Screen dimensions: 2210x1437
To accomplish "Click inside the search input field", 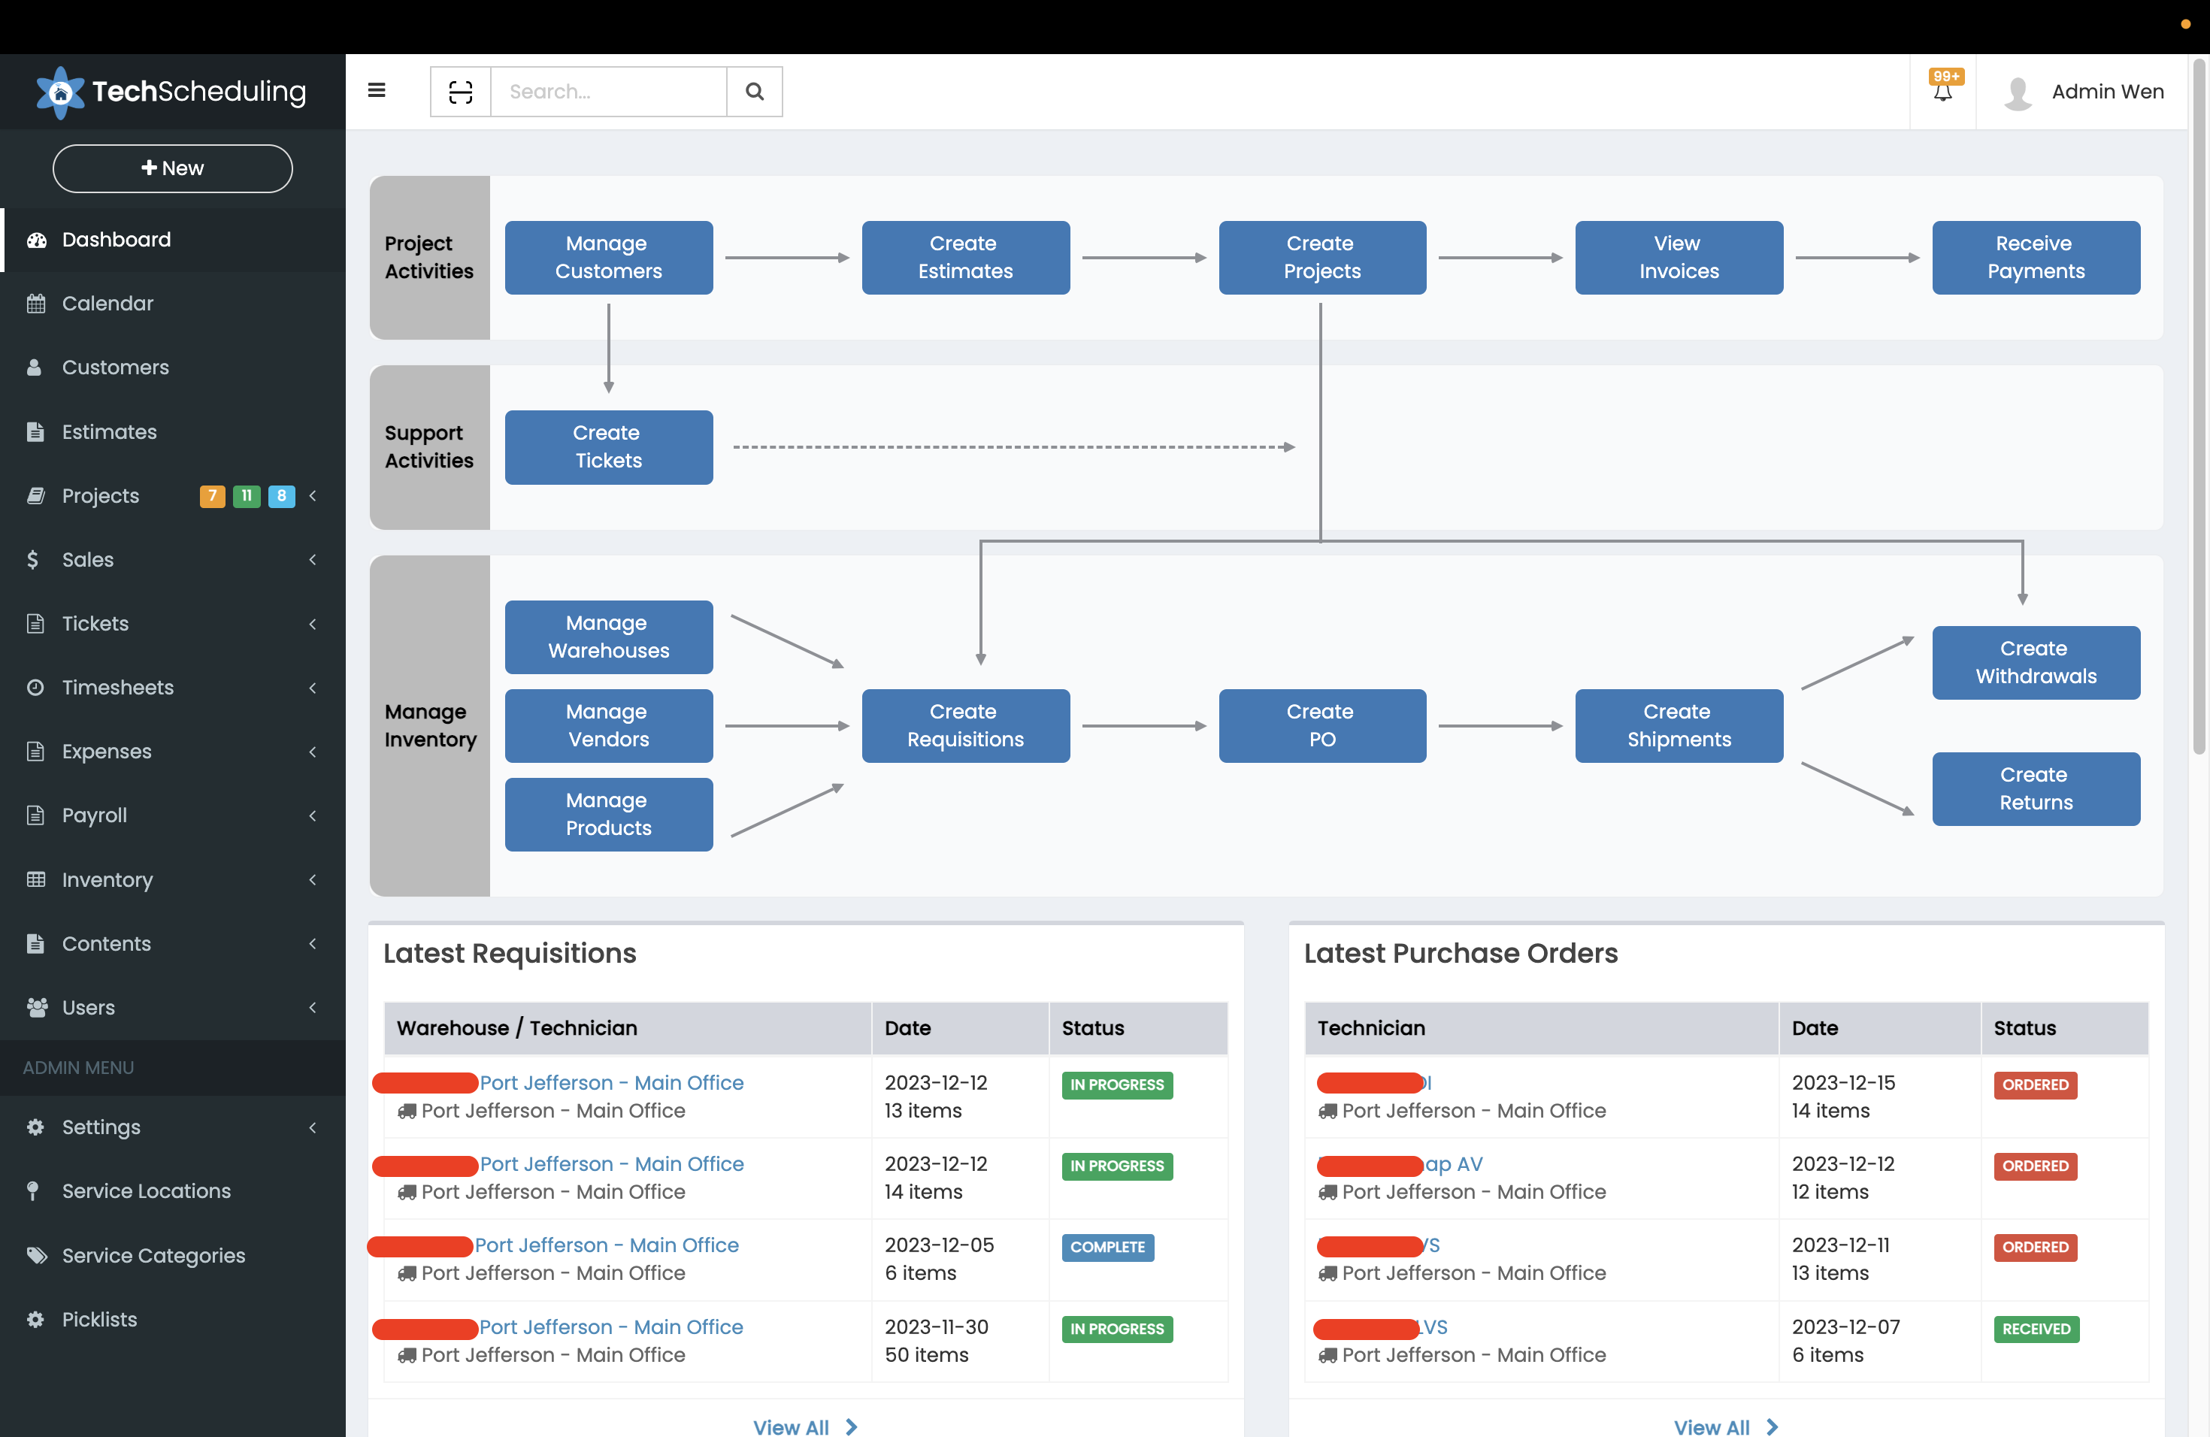I will coord(608,91).
